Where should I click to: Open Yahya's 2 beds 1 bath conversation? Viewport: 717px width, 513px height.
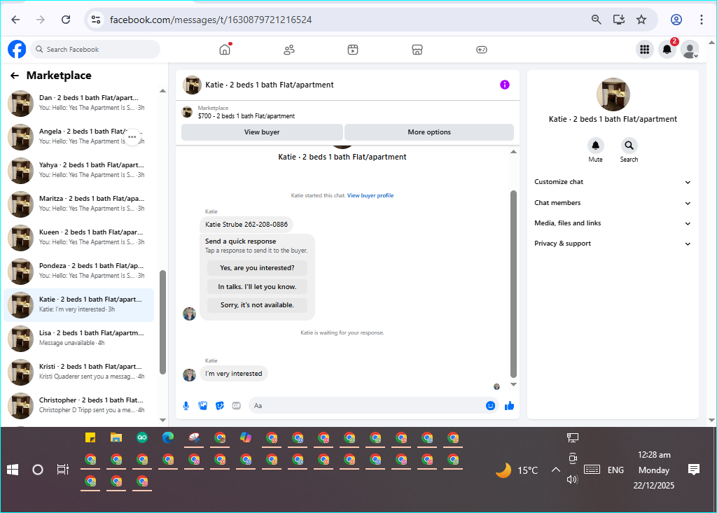78,170
